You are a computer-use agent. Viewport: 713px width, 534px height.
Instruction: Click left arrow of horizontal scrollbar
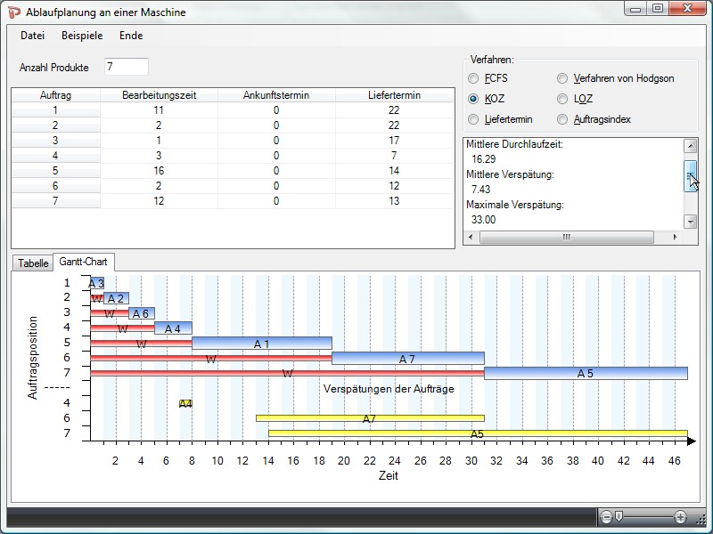click(471, 238)
